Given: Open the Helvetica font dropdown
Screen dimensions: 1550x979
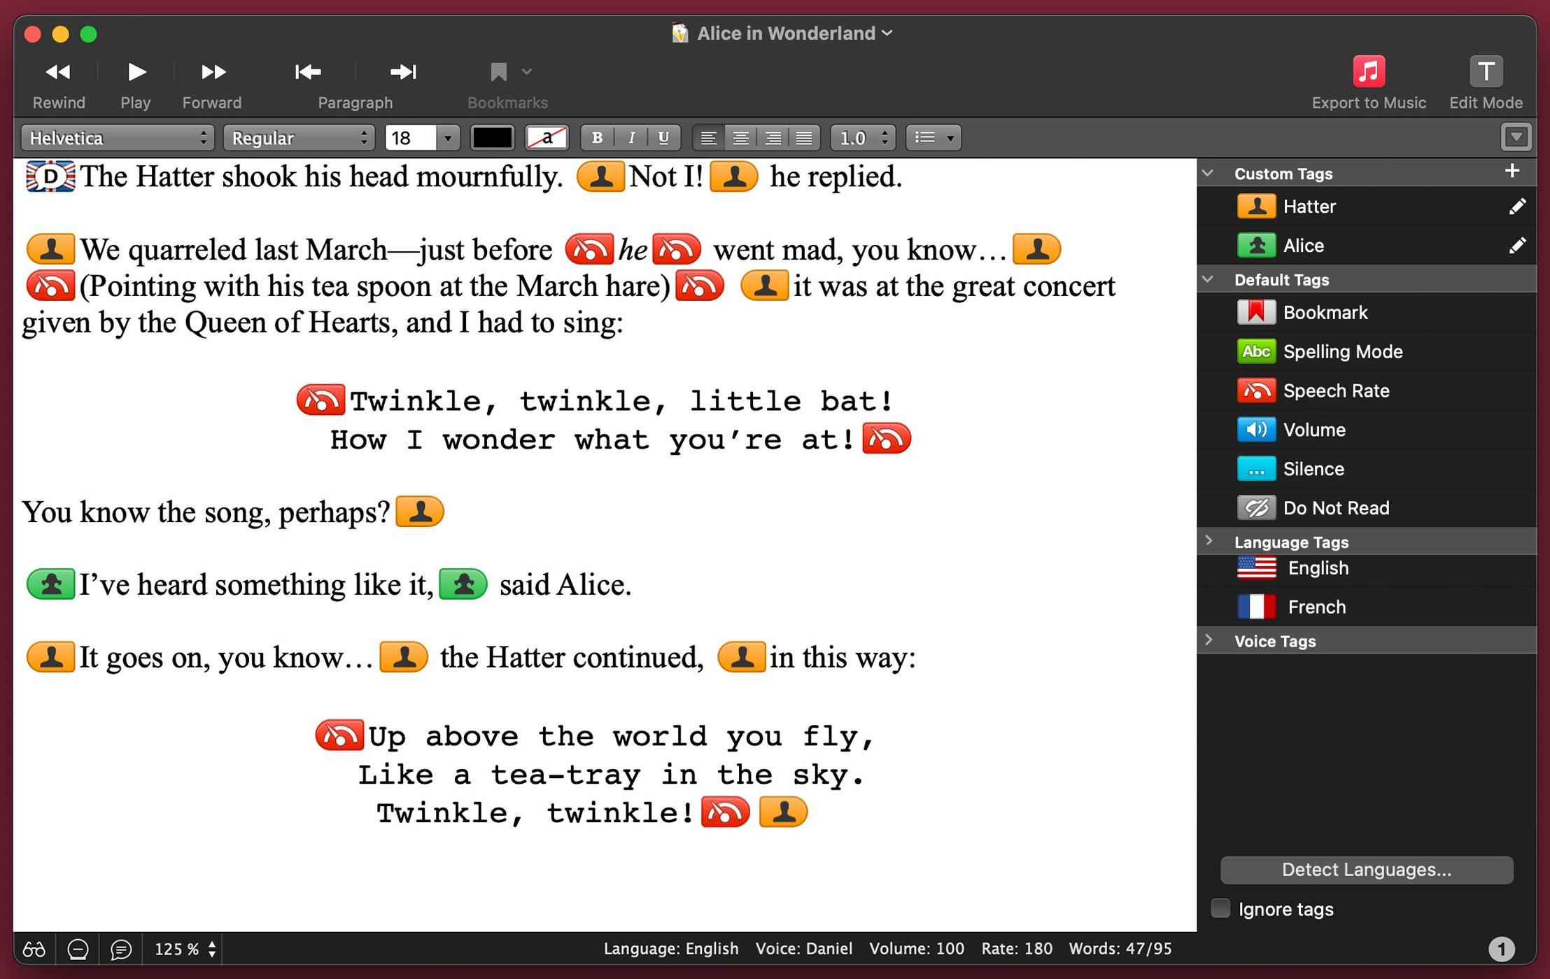Looking at the screenshot, I should pyautogui.click(x=118, y=138).
